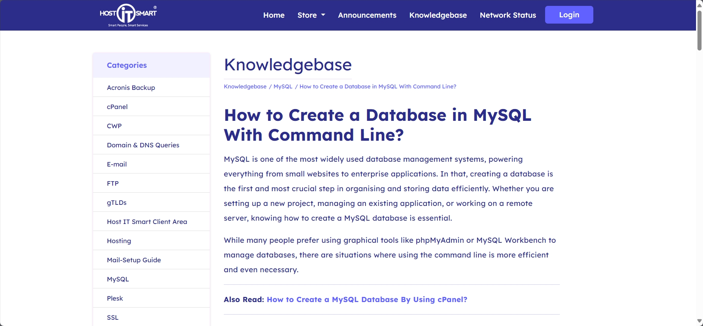Click the scrollbar up arrow
This screenshot has width=703, height=326.
pos(699,5)
